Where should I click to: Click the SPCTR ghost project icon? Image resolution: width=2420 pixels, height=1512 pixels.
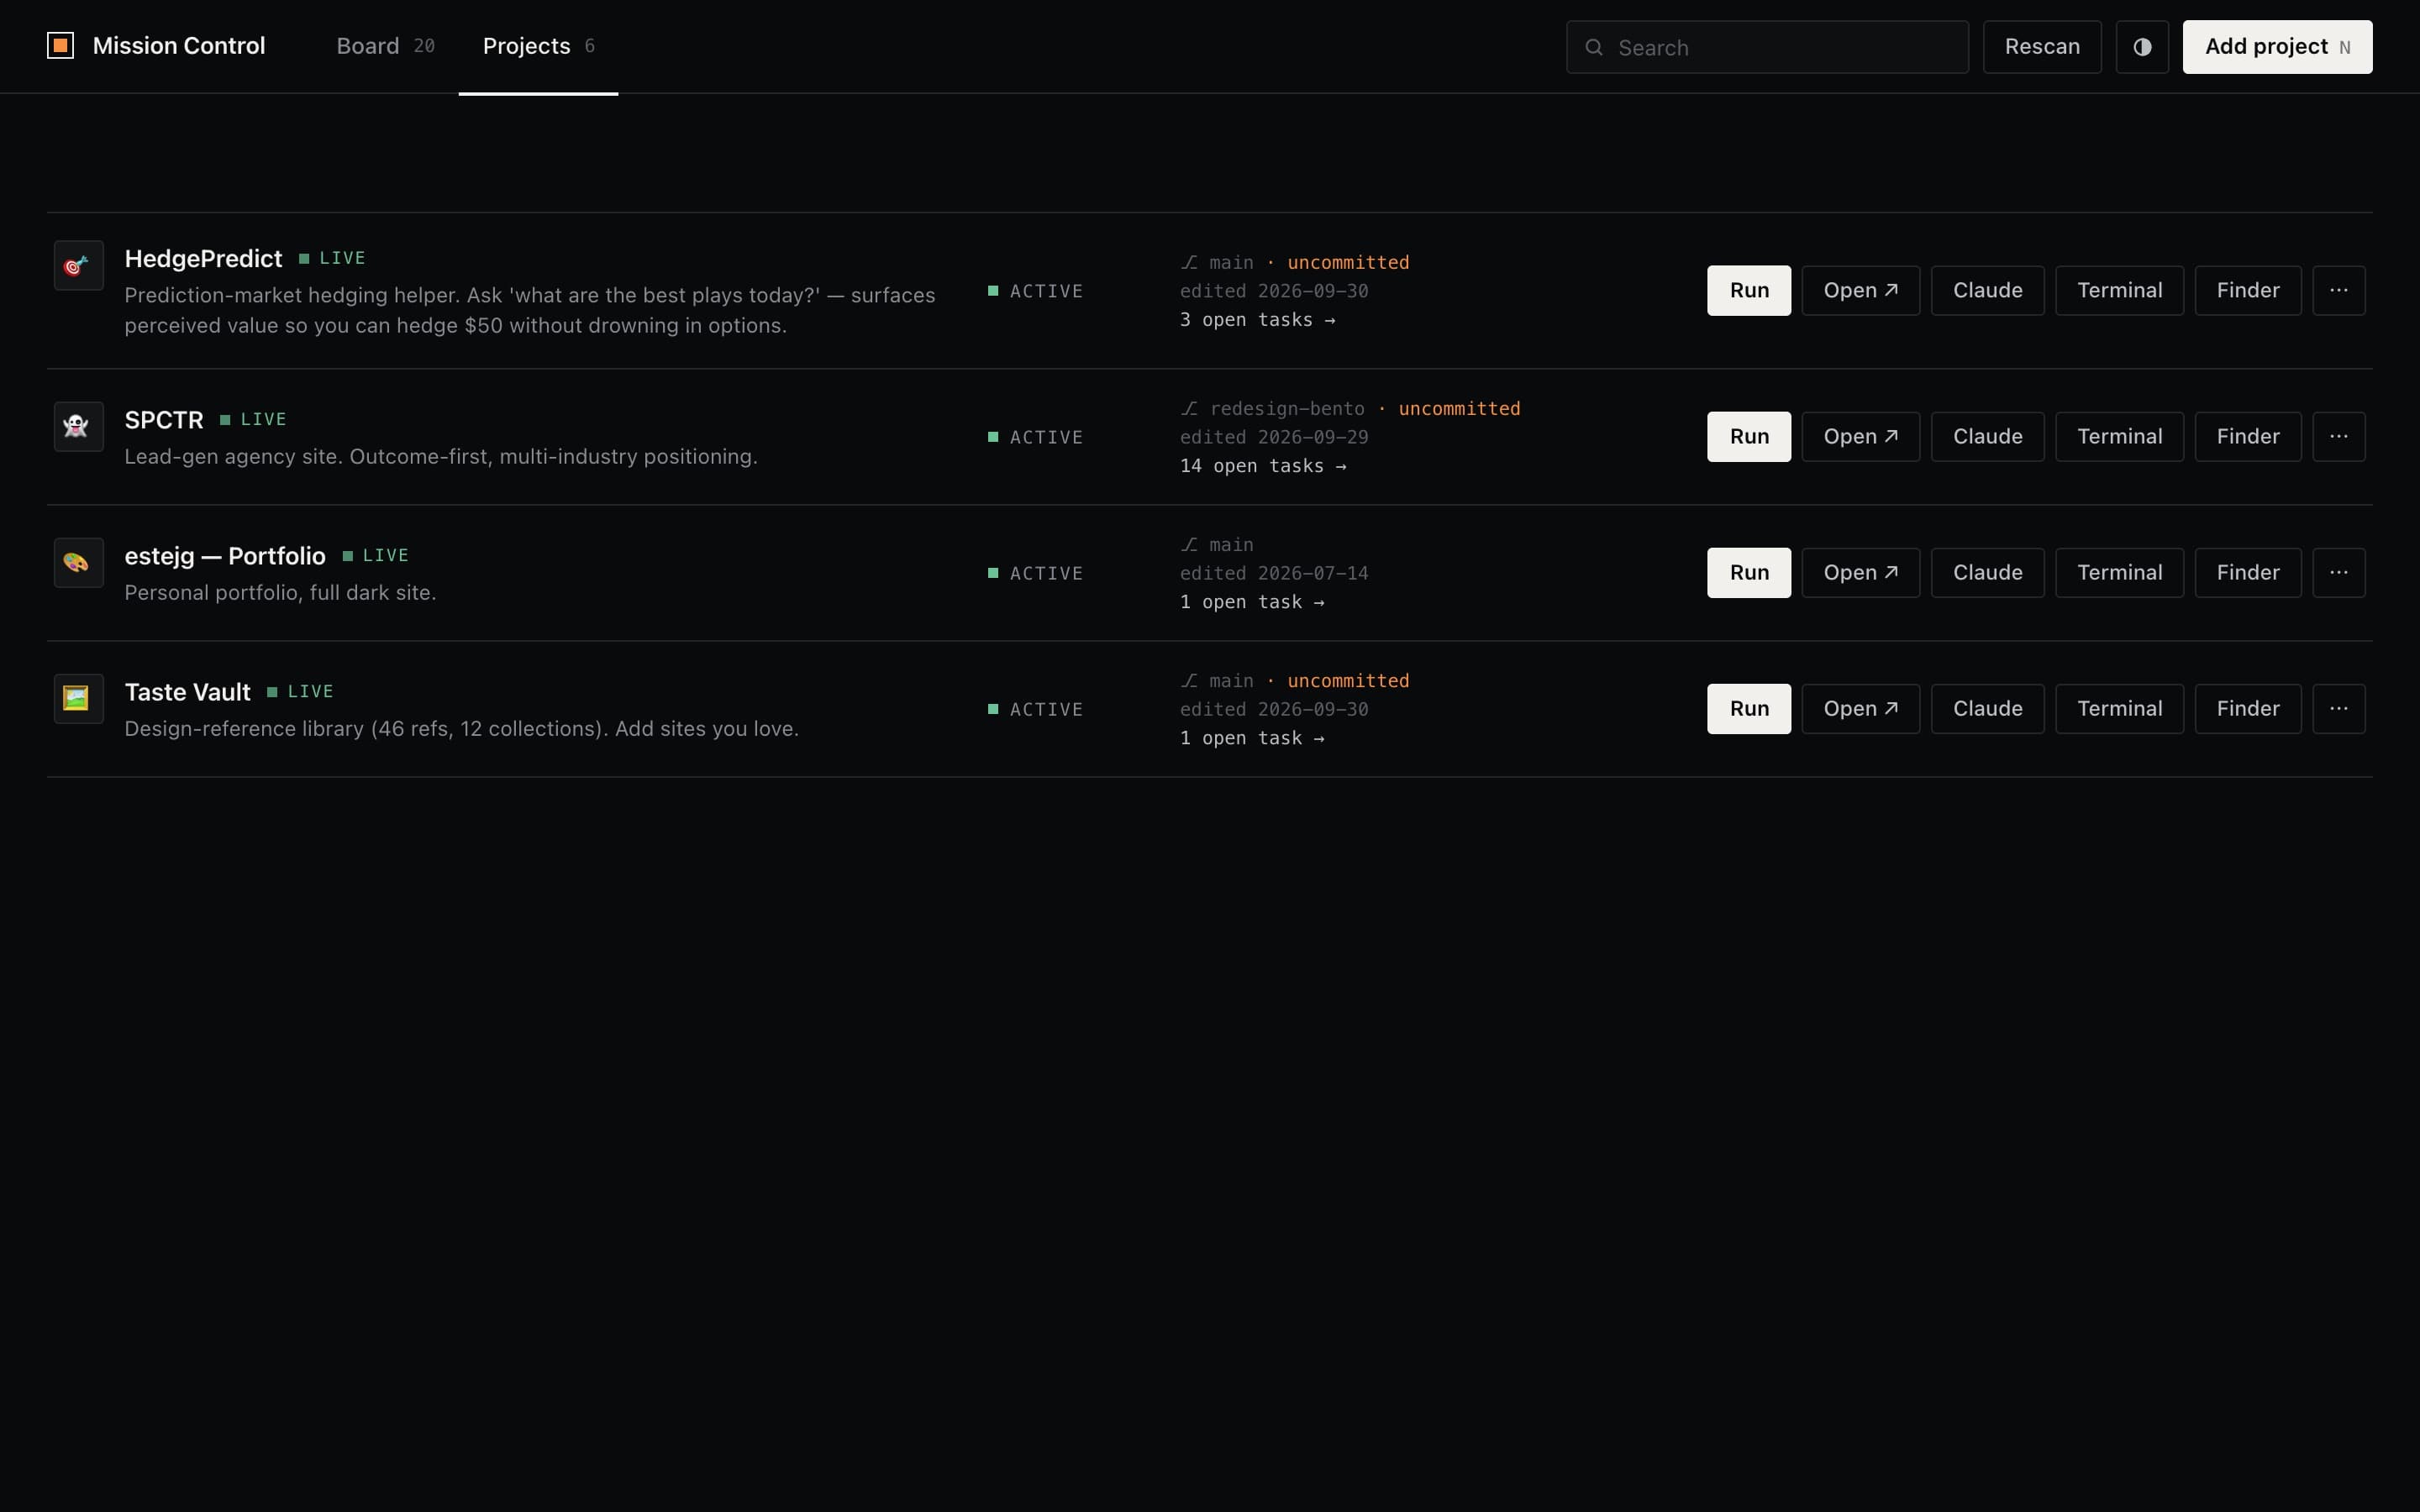(x=78, y=426)
